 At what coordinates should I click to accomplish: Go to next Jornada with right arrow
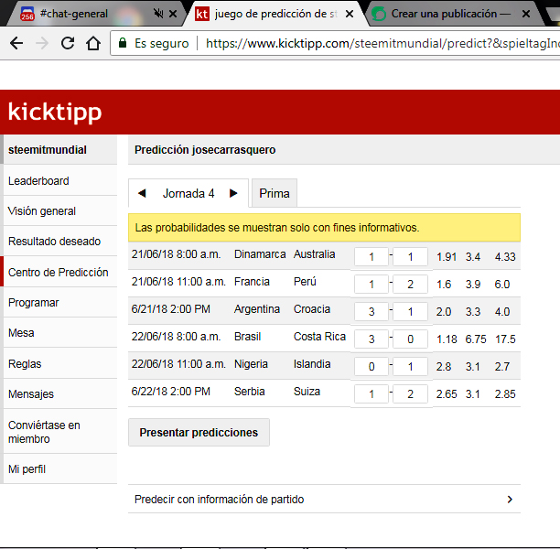233,193
